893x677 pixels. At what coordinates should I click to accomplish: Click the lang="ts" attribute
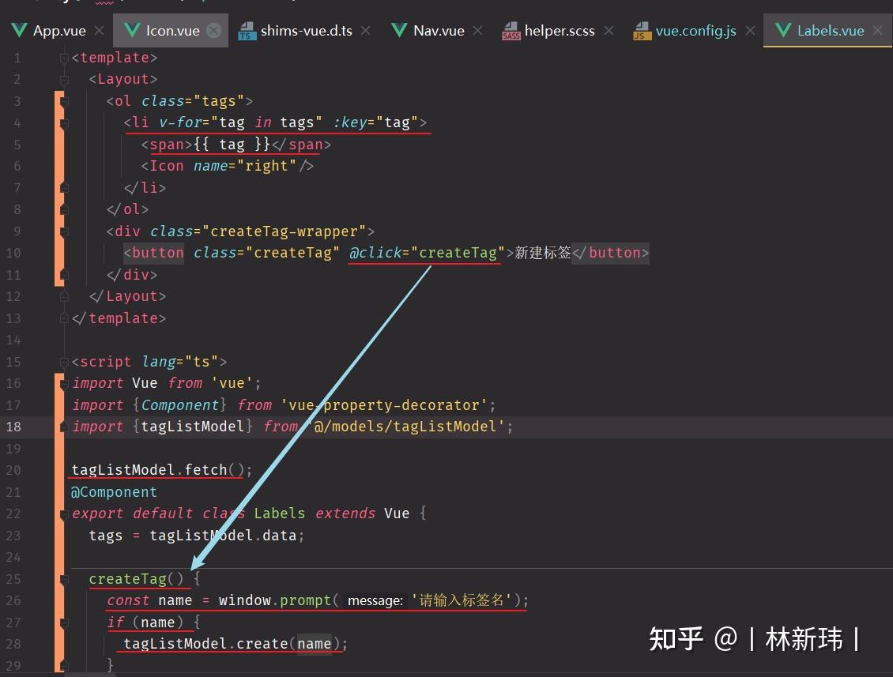click(x=180, y=362)
